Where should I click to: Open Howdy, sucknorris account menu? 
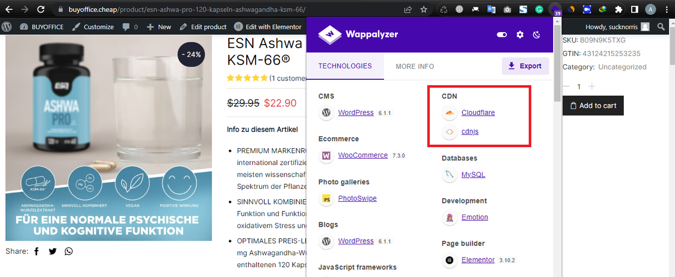pyautogui.click(x=617, y=27)
